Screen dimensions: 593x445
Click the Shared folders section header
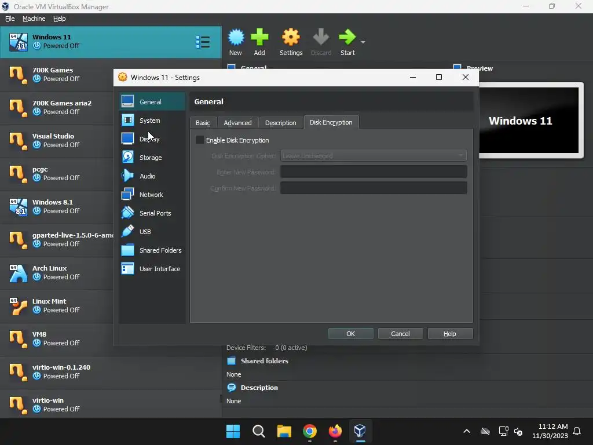[x=264, y=361]
